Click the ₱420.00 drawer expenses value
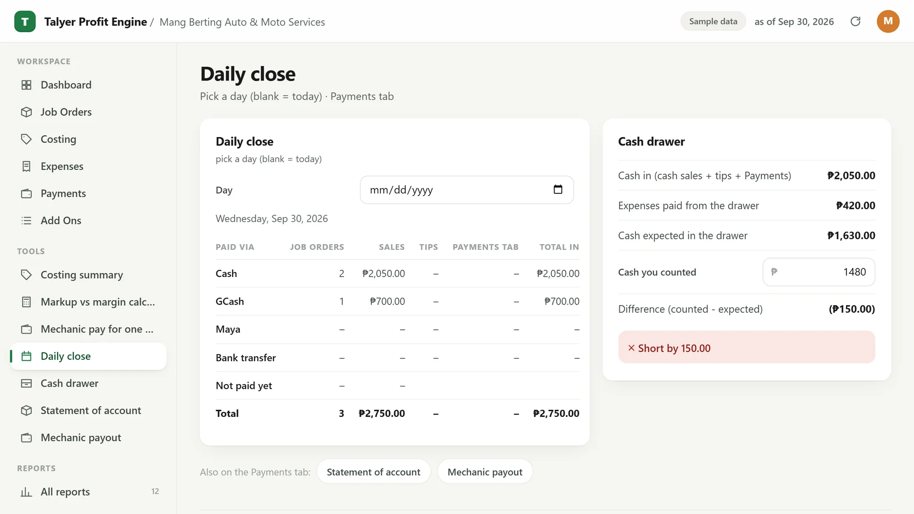Screen dimensions: 914x514 tap(855, 206)
